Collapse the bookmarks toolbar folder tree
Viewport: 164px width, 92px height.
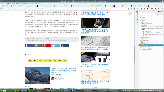pyautogui.click(x=139, y=16)
